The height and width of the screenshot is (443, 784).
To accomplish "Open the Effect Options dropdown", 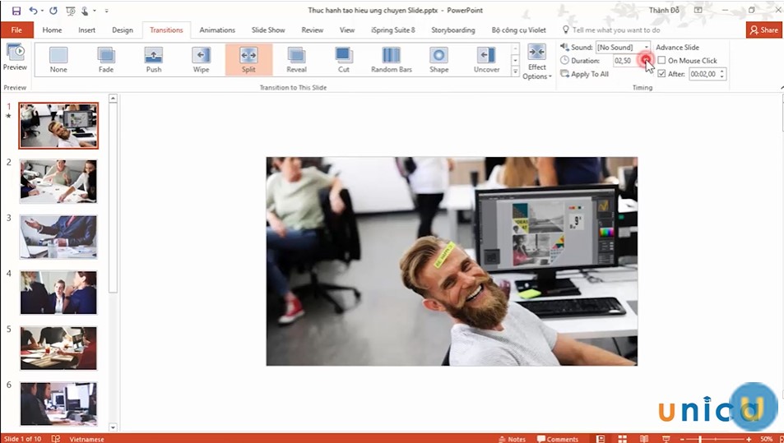I will click(x=536, y=62).
